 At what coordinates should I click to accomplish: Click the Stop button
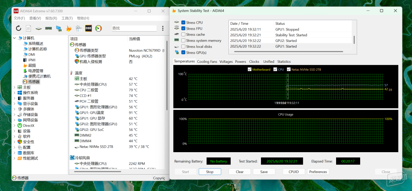(210, 172)
